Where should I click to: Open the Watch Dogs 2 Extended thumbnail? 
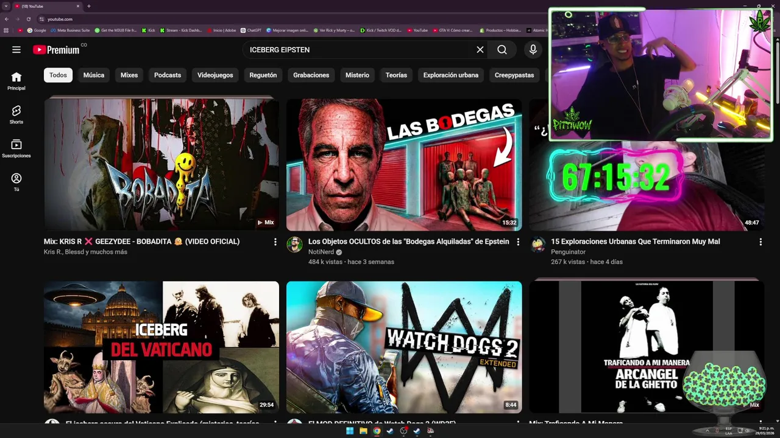pyautogui.click(x=404, y=347)
